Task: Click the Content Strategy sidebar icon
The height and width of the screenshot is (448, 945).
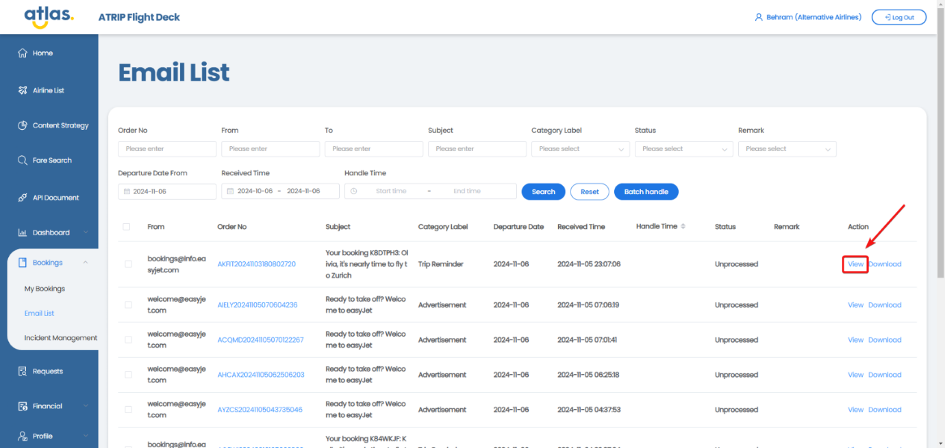Action: 23,126
